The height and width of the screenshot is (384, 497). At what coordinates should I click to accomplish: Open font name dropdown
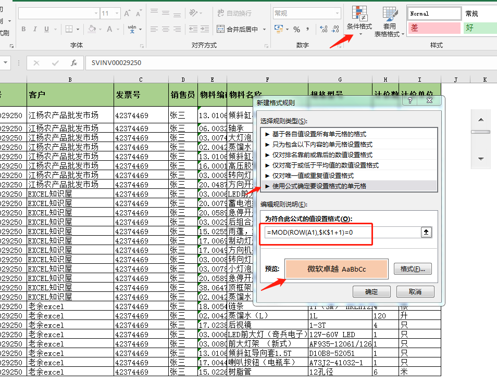pyautogui.click(x=96, y=14)
